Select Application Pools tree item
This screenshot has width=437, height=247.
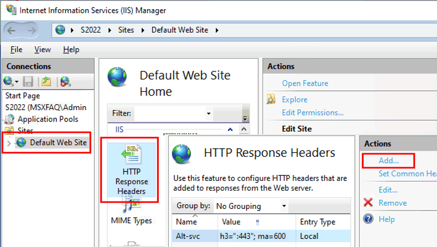[48, 119]
